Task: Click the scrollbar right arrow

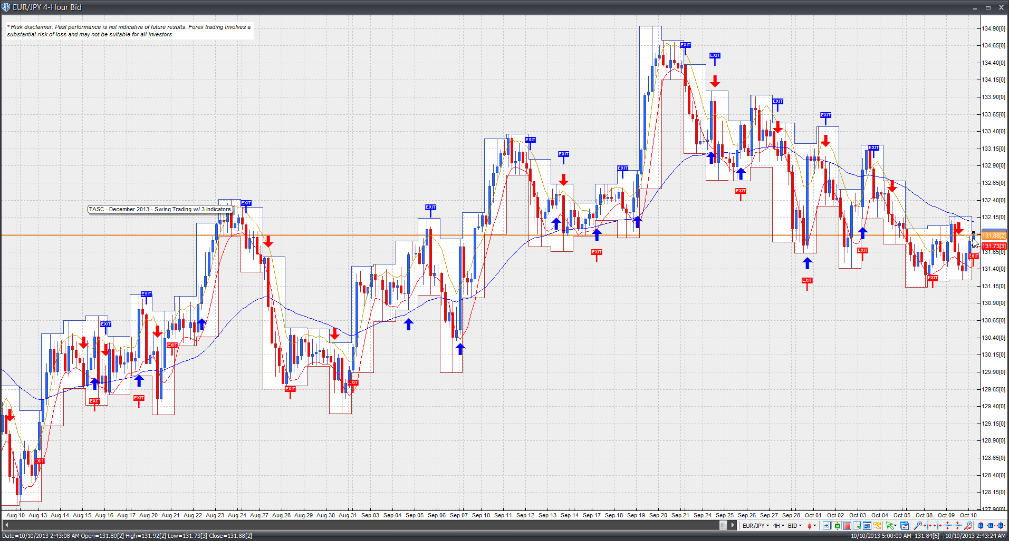Action: pyautogui.click(x=733, y=525)
